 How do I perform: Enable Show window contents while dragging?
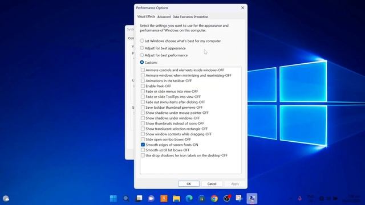[x=143, y=134]
